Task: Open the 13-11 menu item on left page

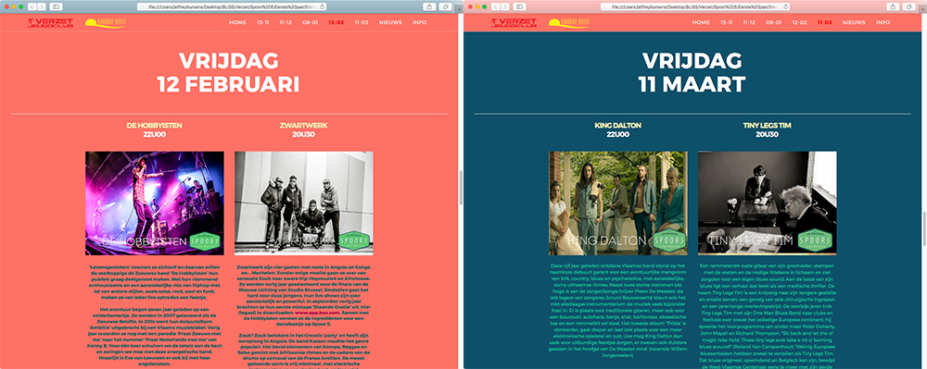Action: click(x=263, y=22)
